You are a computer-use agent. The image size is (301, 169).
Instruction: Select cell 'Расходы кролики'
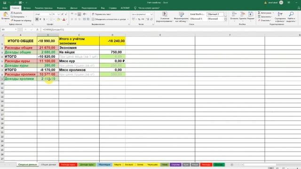pos(21,74)
